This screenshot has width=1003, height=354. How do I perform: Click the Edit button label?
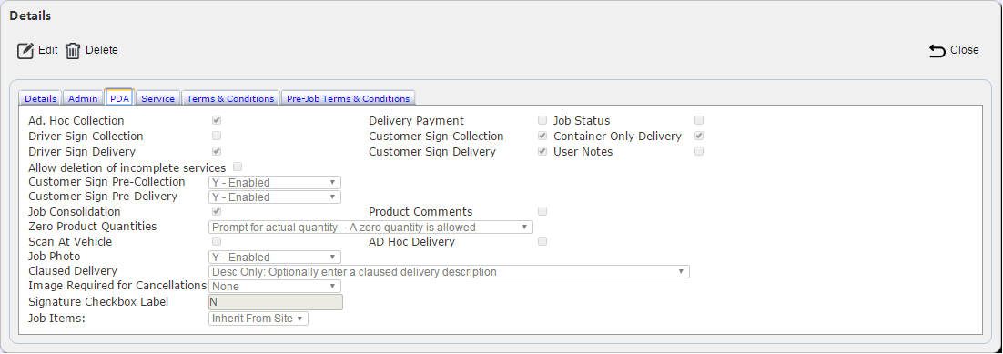tap(48, 50)
